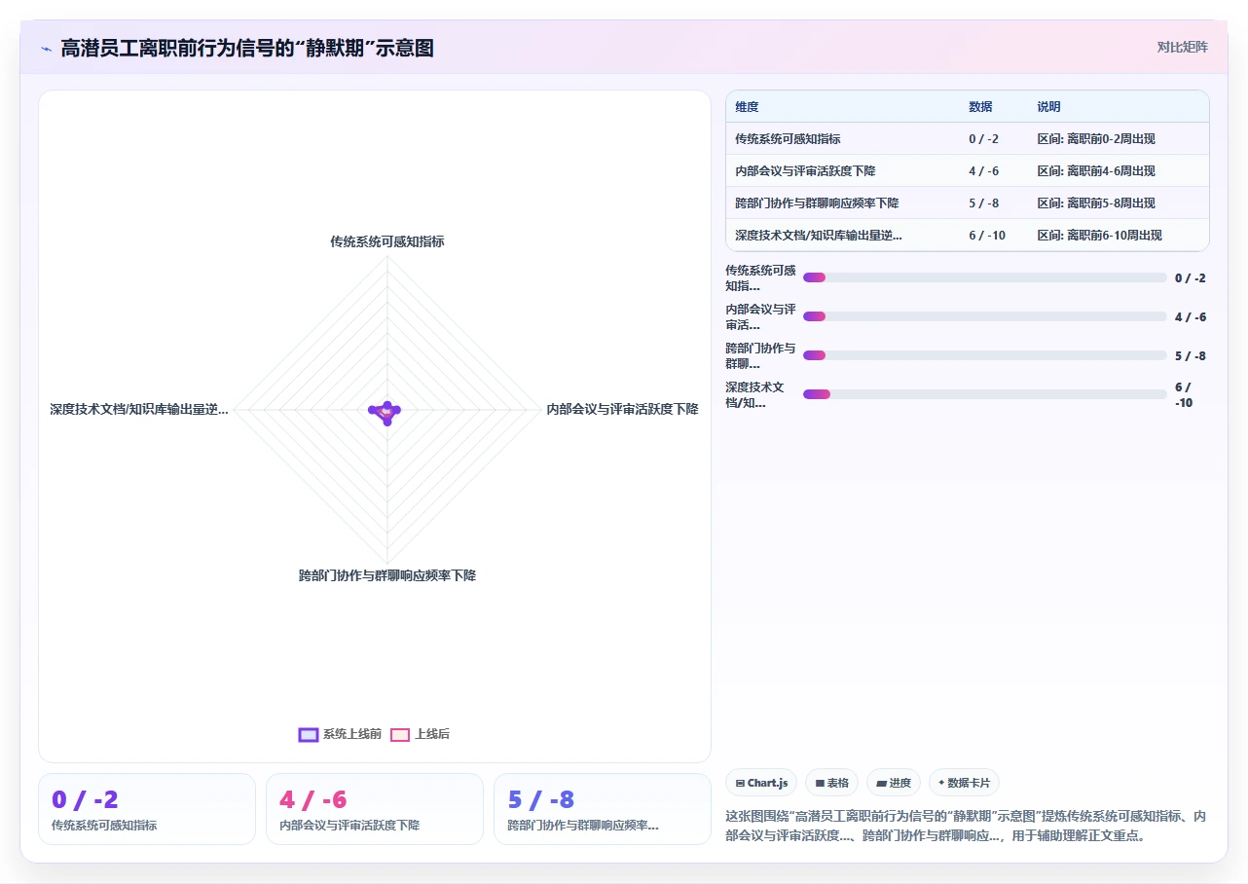Click radar axis label 传统系统可感知指标

click(387, 241)
